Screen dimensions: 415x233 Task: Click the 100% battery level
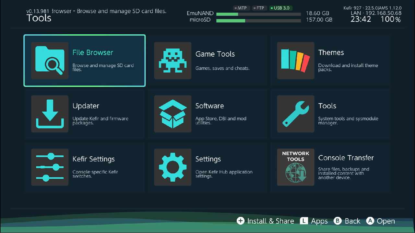(x=391, y=19)
